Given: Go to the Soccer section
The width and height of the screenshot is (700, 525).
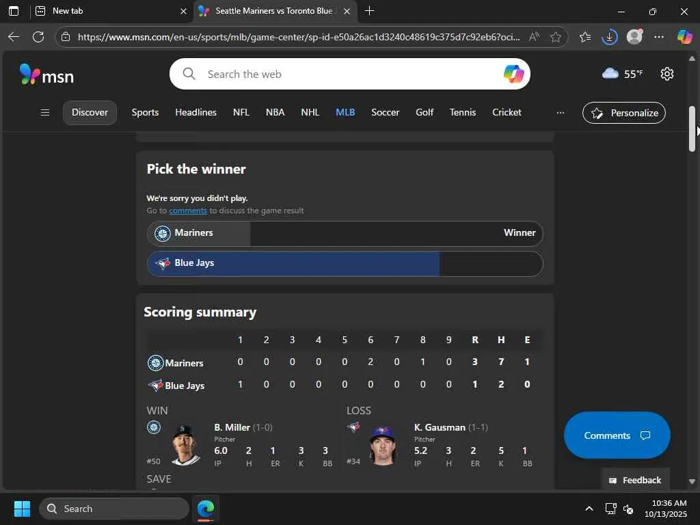Looking at the screenshot, I should click(x=386, y=113).
